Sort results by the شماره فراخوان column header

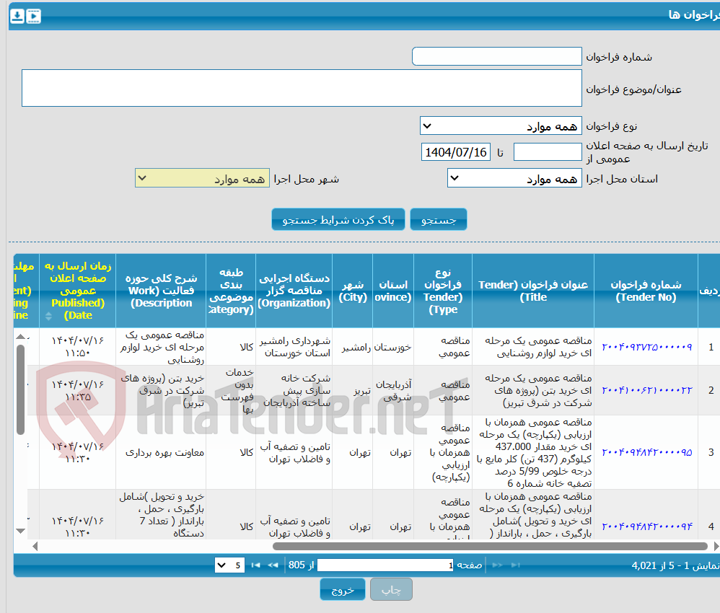point(646,291)
